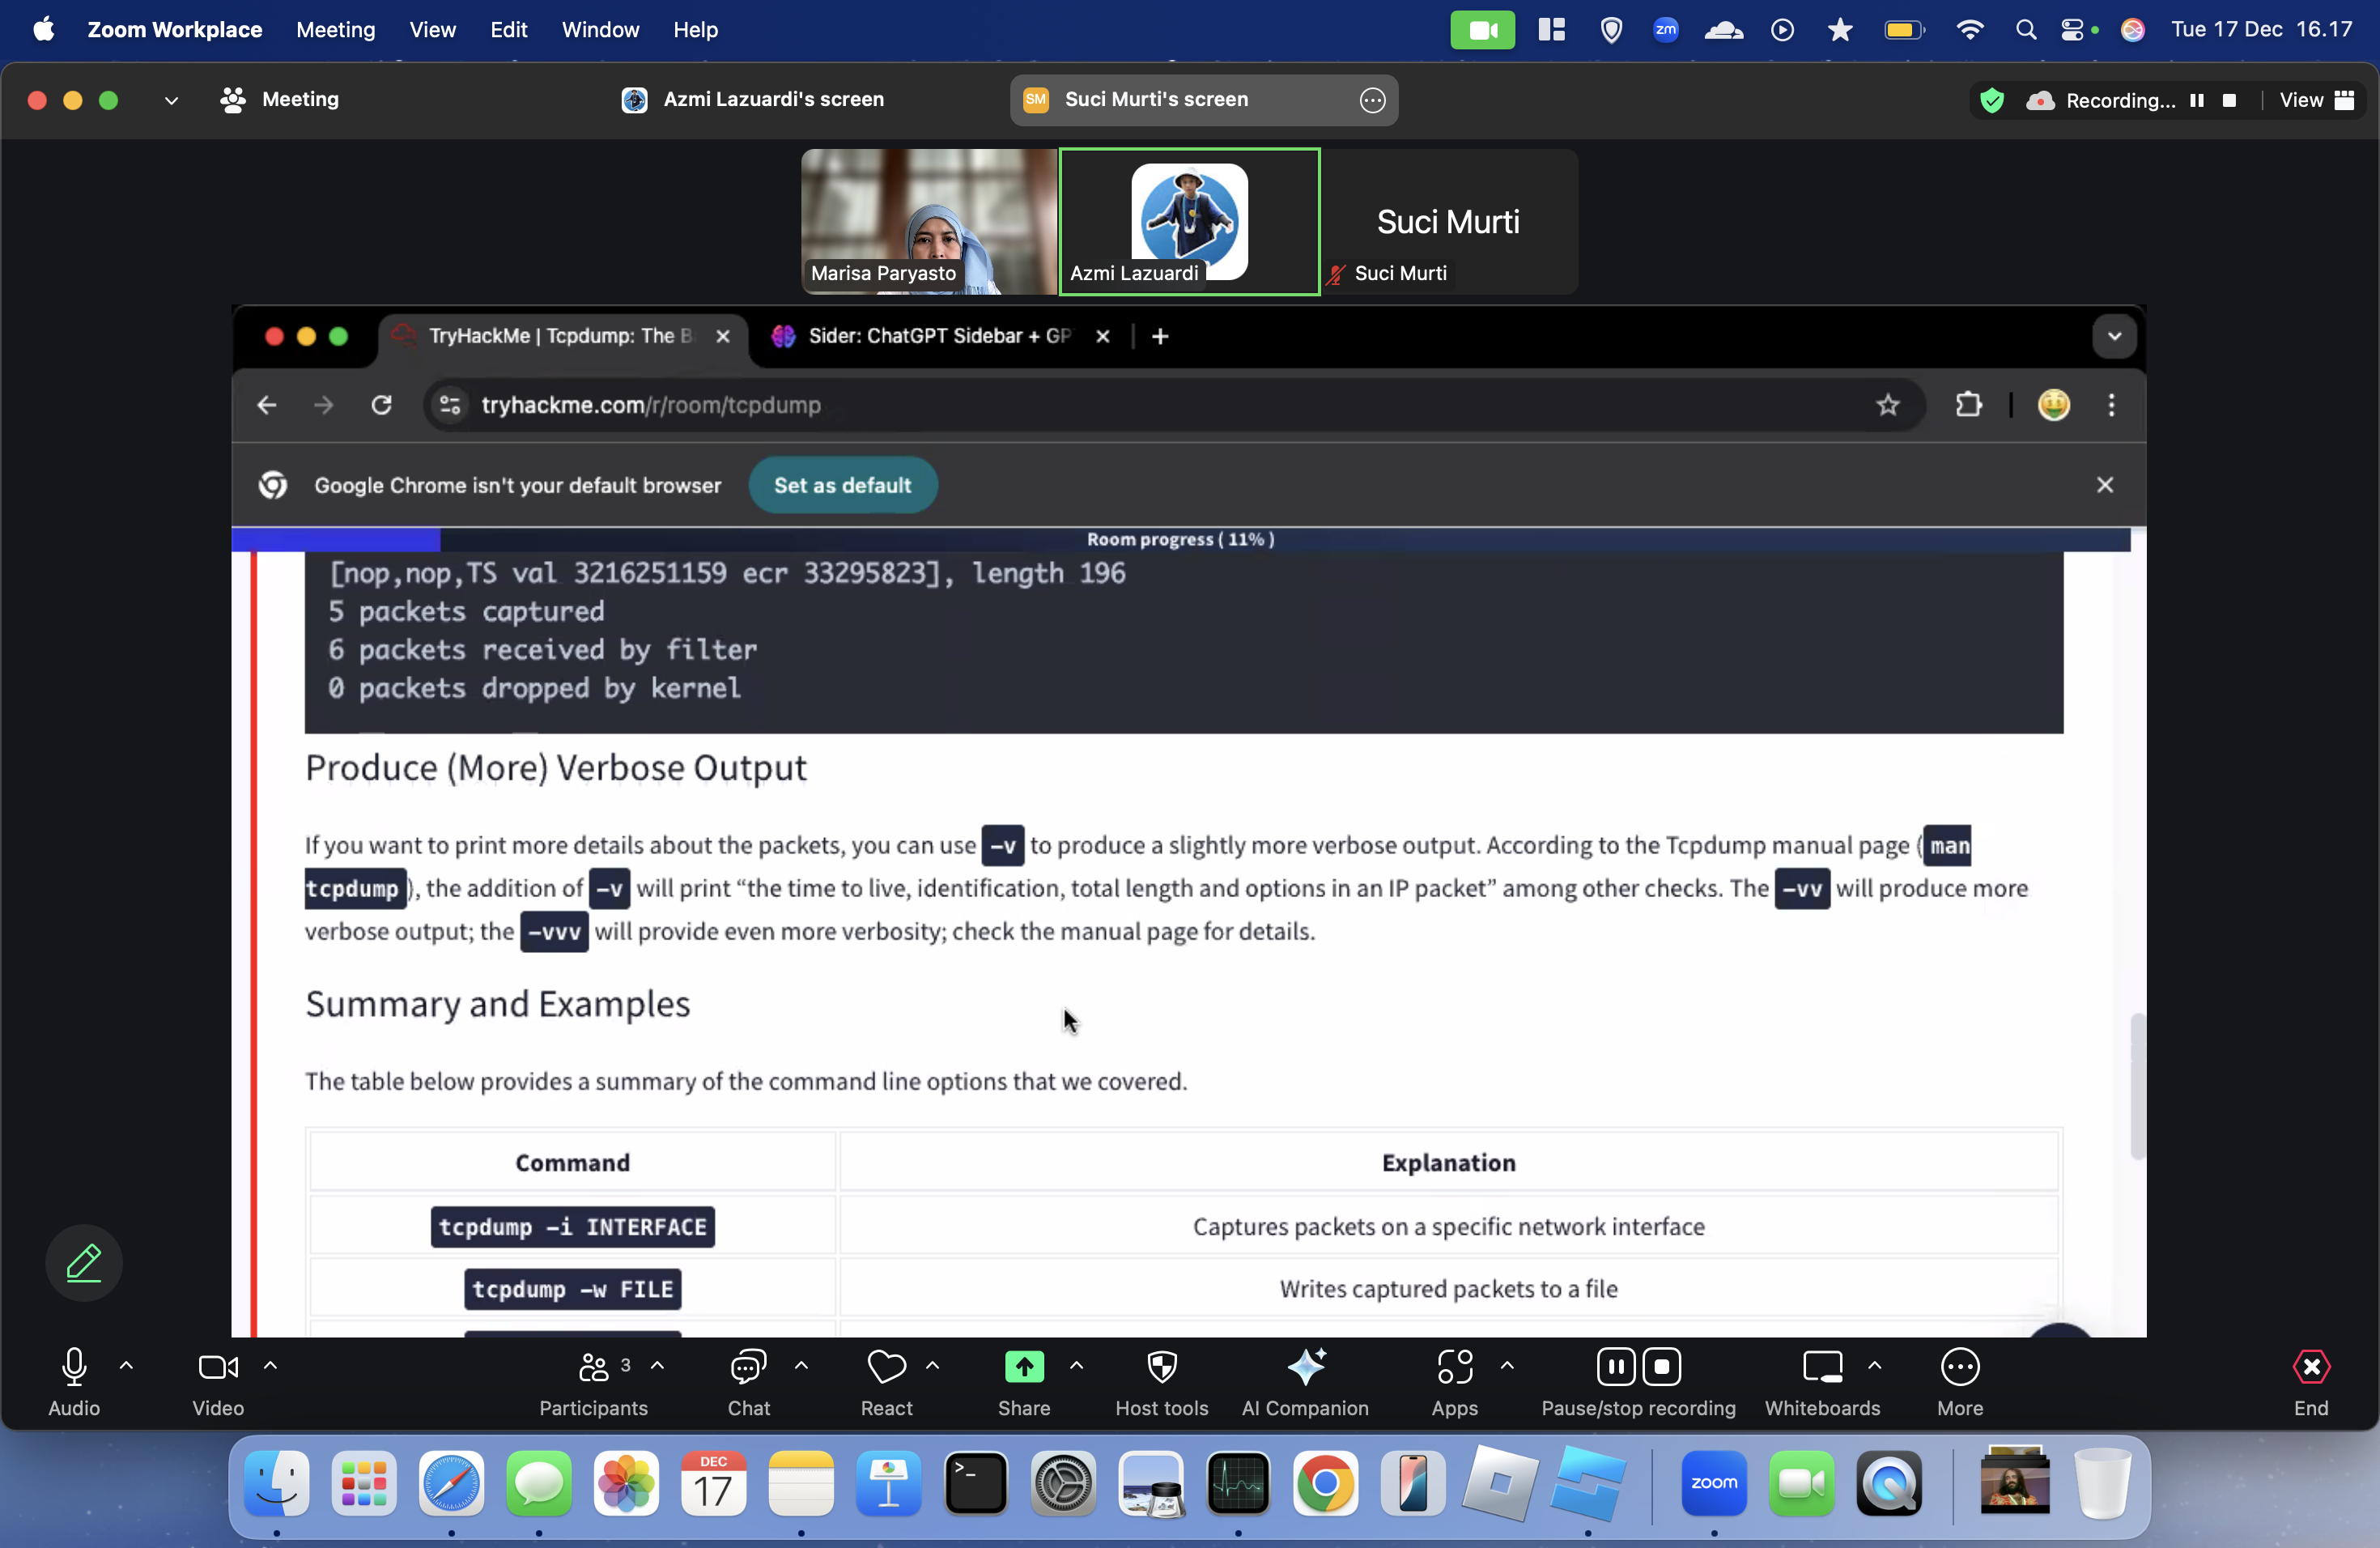Click the End meeting button
2380x1548 pixels.
2311,1382
